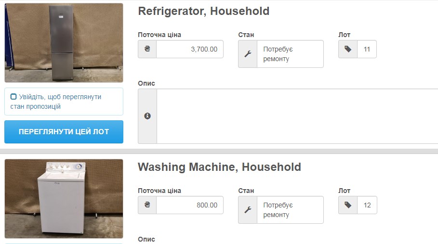Viewport: 438px width, 244px height.
Task: Click the 3,700.00 current price field
Action: click(190, 49)
